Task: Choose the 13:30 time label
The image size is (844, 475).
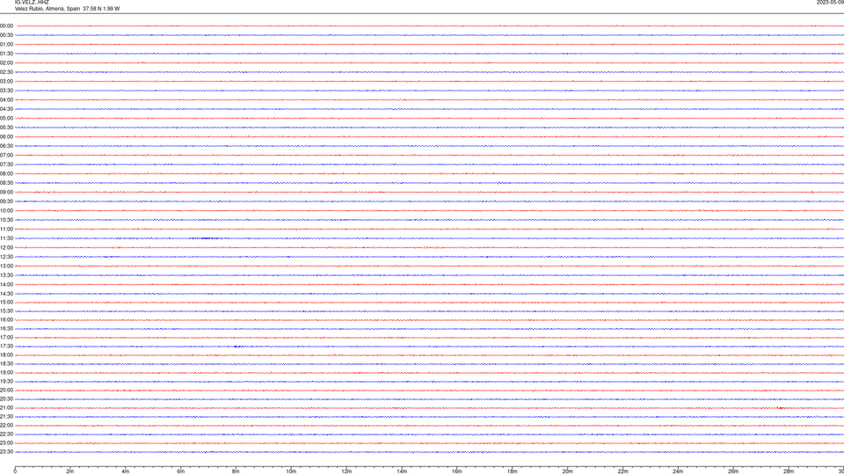Action: pos(6,275)
